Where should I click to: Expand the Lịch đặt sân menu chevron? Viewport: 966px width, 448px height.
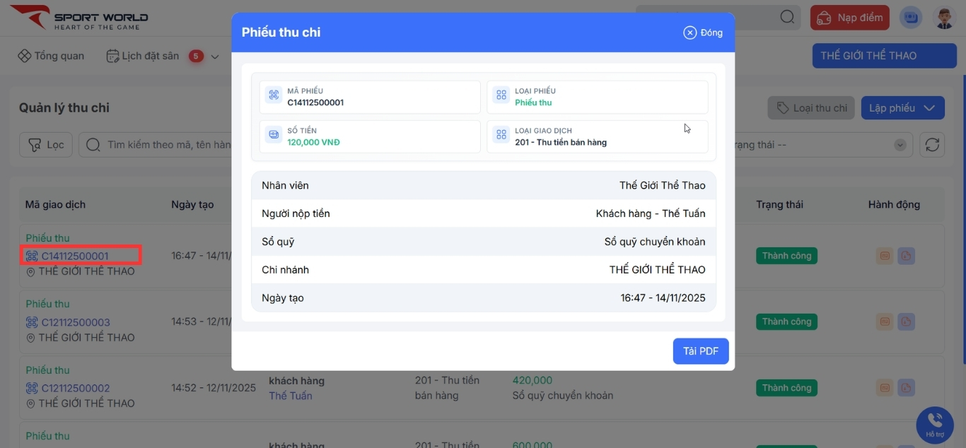tap(215, 57)
